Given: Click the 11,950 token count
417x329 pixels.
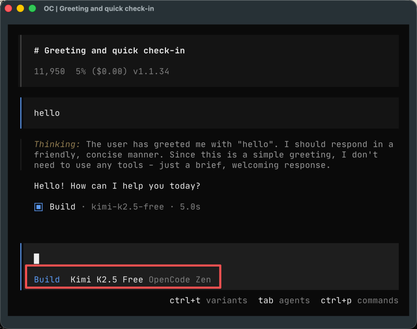Looking at the screenshot, I should tap(49, 71).
